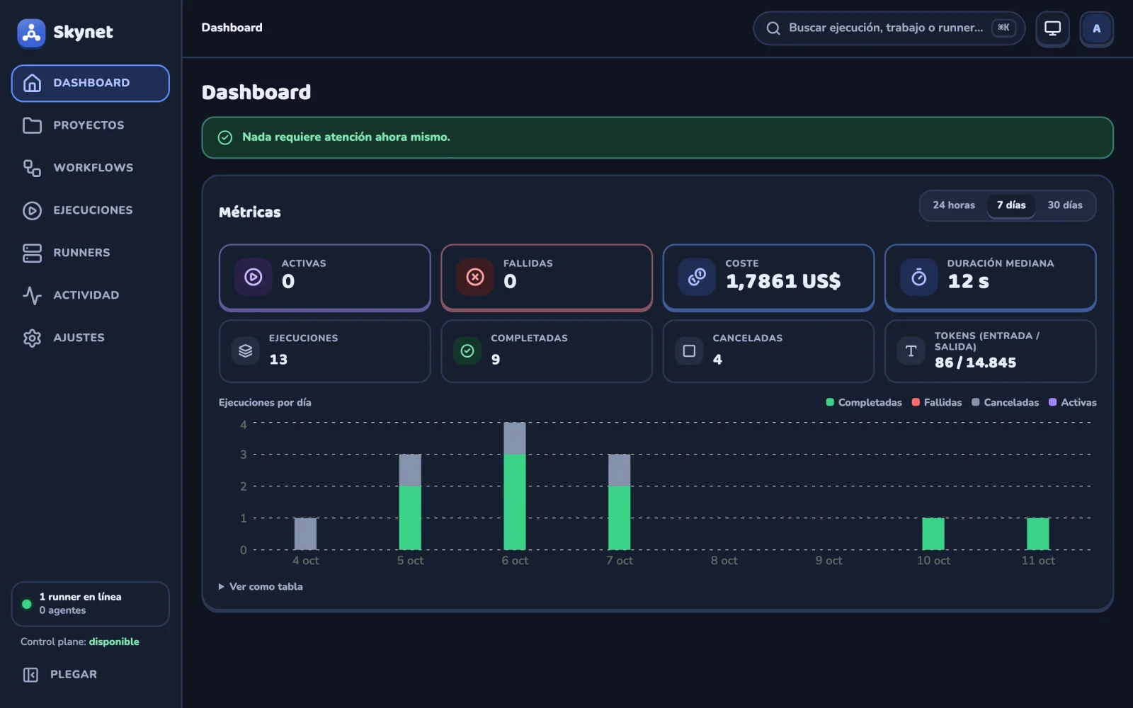The image size is (1133, 708).
Task: Go to Workflows section
Action: point(90,168)
